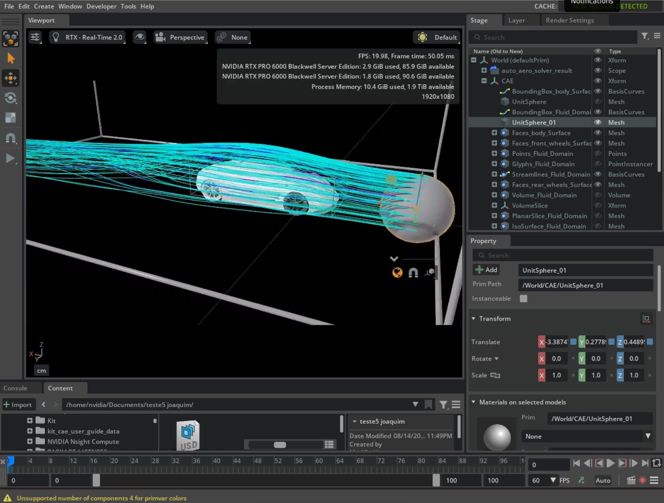Collapse the Transform section
Viewport: 664px width, 503px height.
tap(474, 318)
